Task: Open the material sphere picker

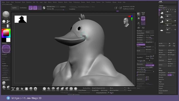Action: (4, 22)
